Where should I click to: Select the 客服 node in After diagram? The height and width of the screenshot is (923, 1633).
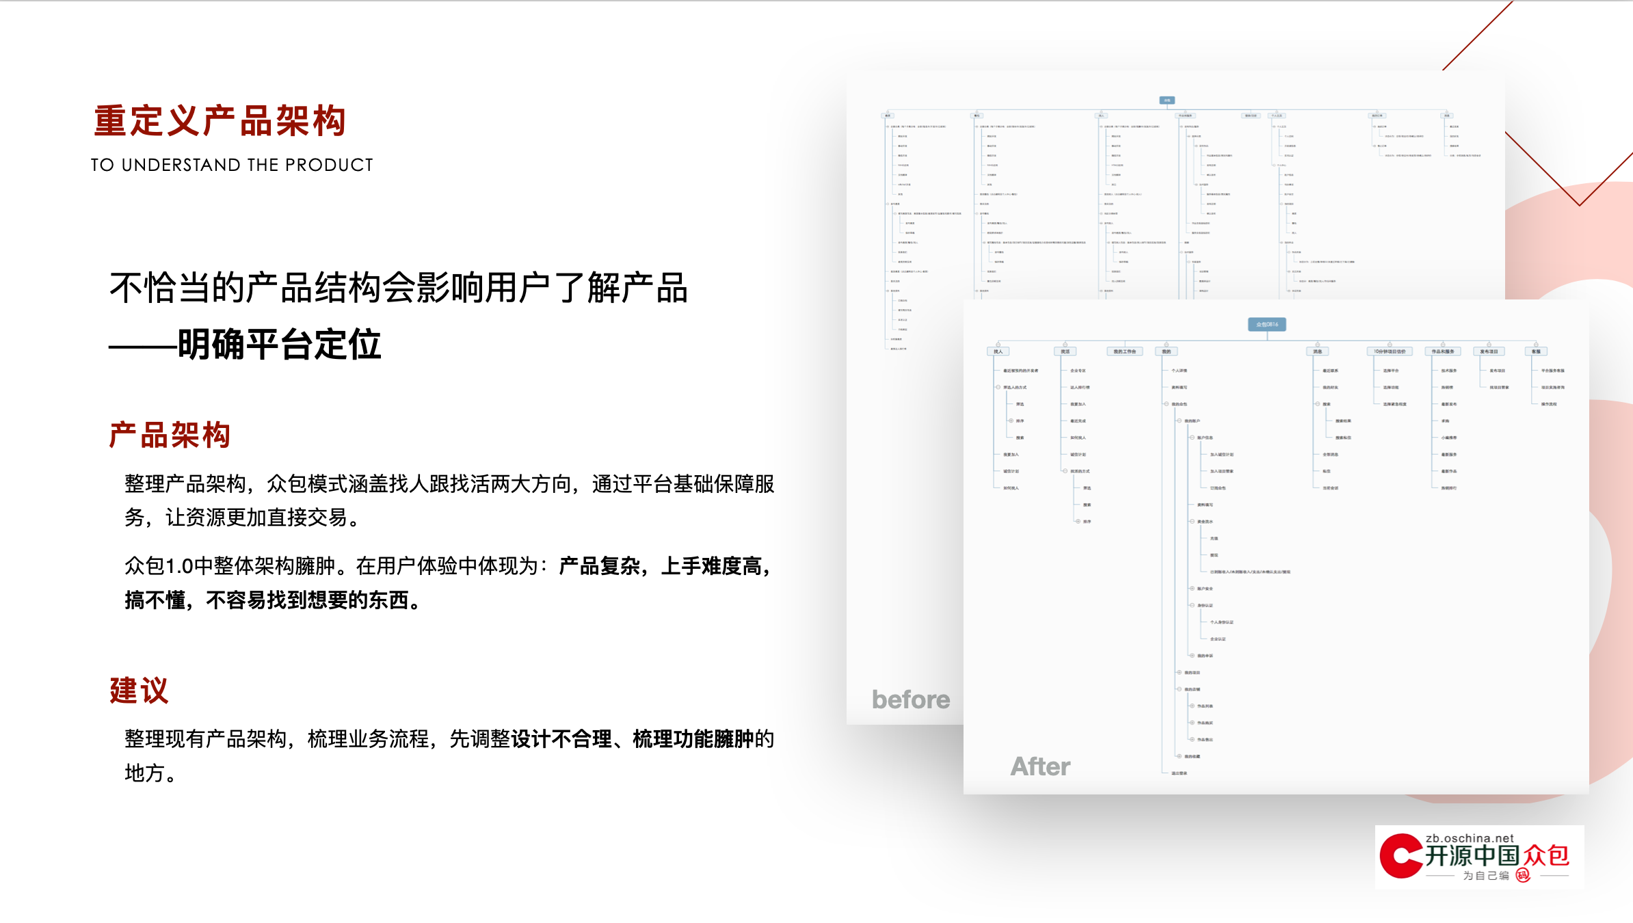click(x=1536, y=351)
